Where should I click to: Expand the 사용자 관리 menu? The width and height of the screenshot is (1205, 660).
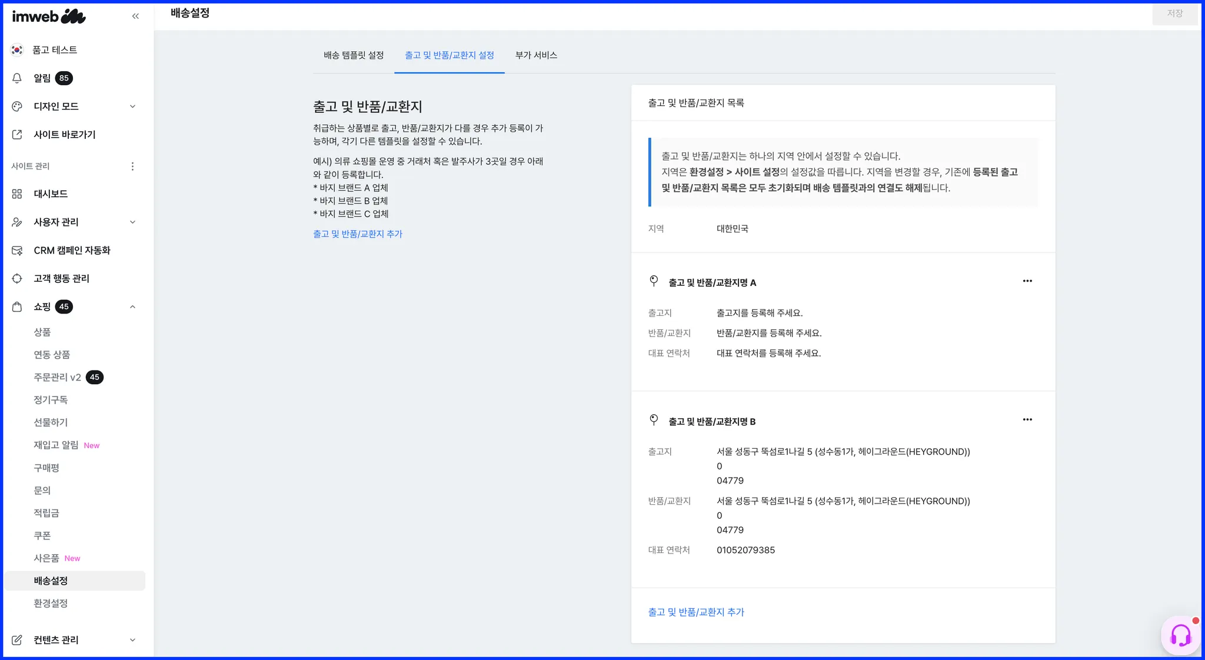(132, 222)
